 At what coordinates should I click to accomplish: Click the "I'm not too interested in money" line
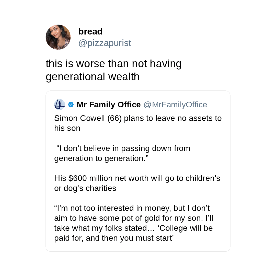132,208
